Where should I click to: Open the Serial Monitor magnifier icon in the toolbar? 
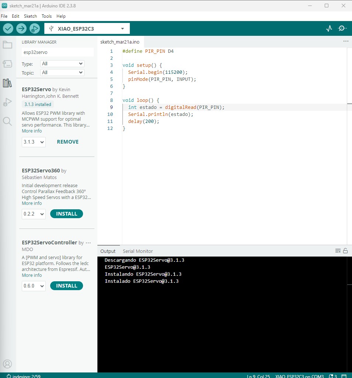coord(342,28)
